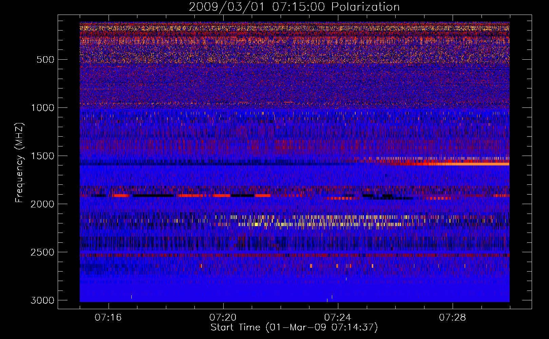Click the 'Frequency (MHZ)' axis label
This screenshot has width=549, height=339.
tap(20, 163)
